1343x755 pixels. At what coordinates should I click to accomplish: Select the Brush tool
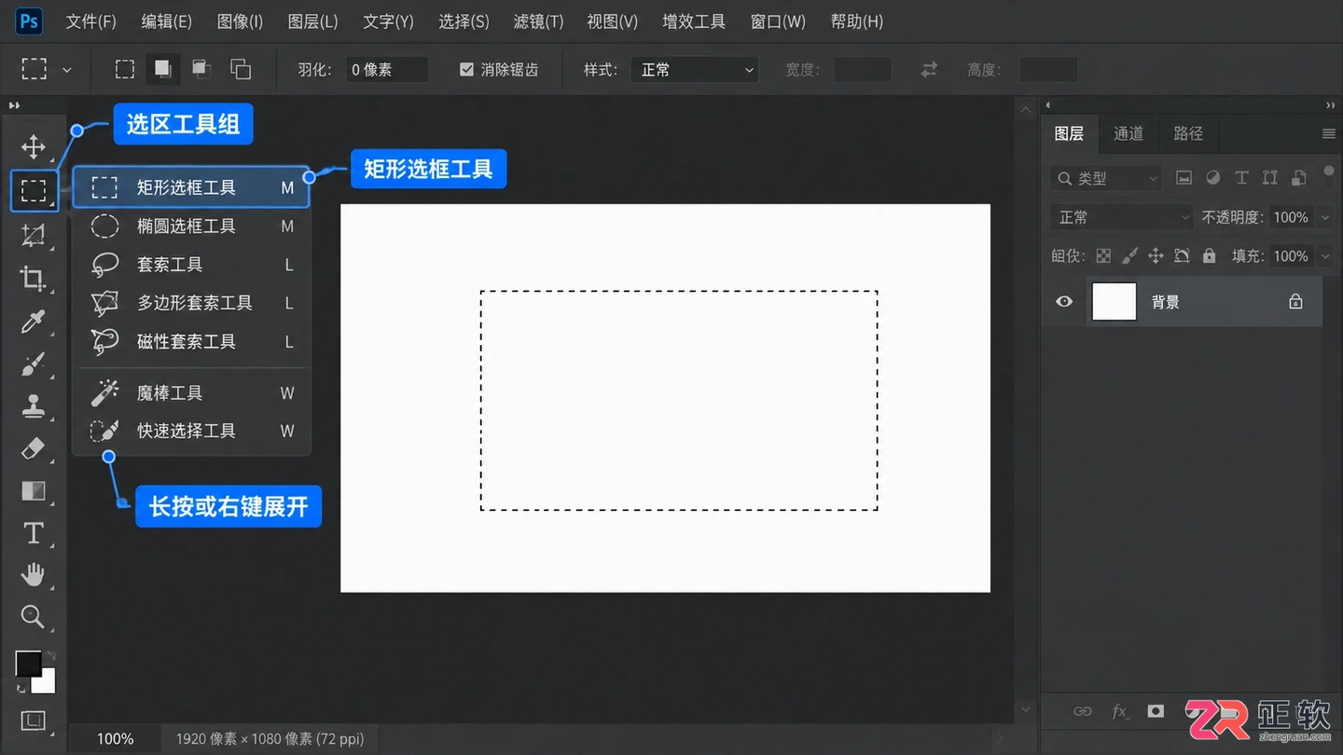pyautogui.click(x=34, y=364)
